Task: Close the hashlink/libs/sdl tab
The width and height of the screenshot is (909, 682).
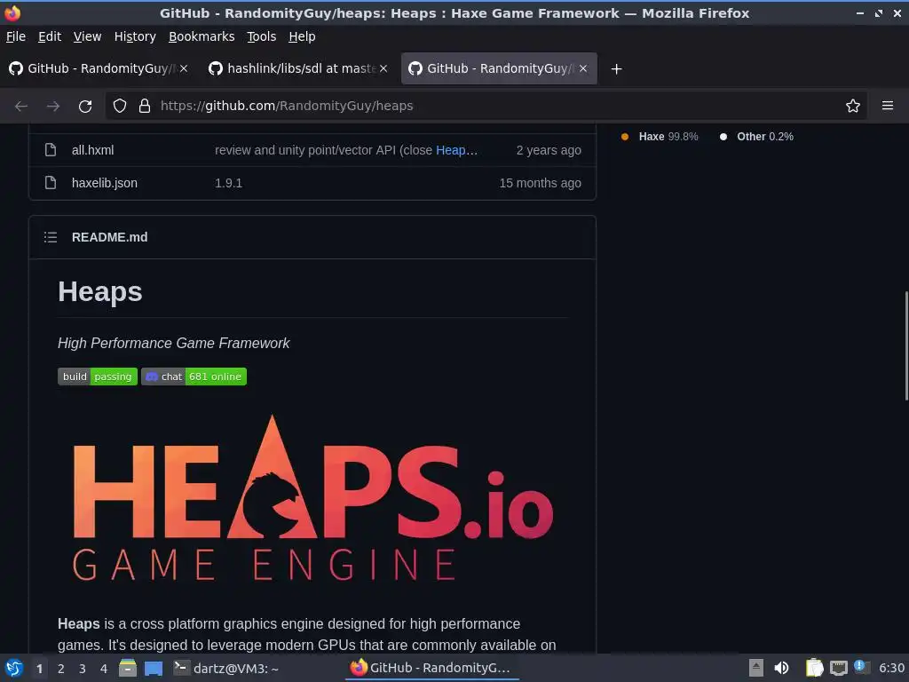Action: 383,68
